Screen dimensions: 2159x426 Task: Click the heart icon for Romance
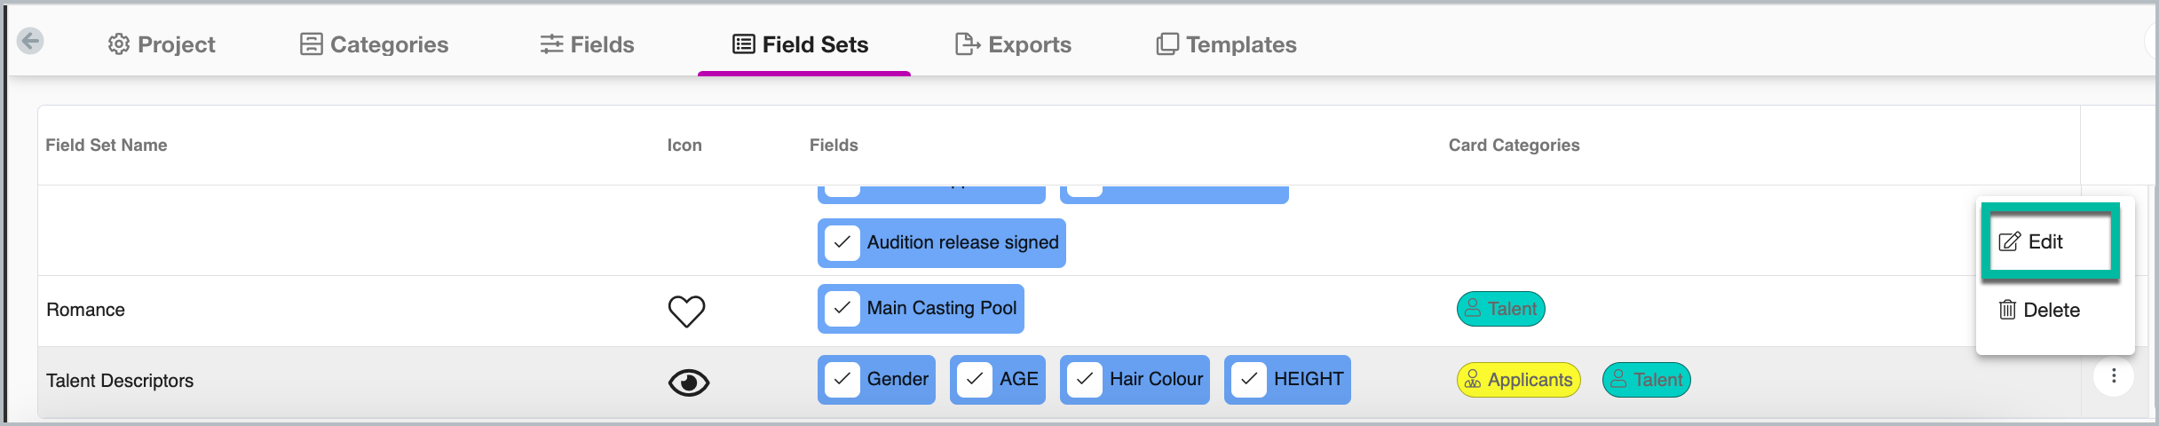coord(686,311)
